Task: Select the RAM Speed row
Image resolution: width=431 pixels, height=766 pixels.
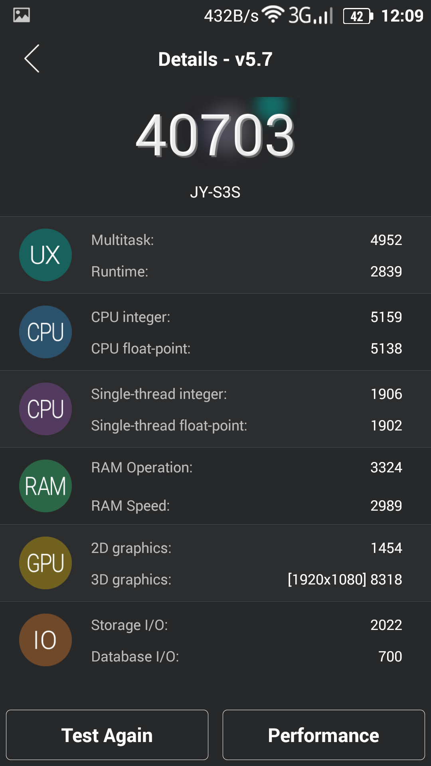Action: click(x=247, y=506)
